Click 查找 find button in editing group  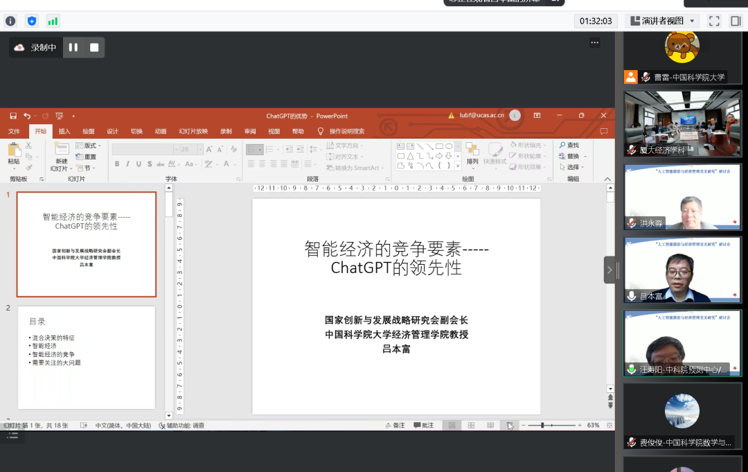569,146
